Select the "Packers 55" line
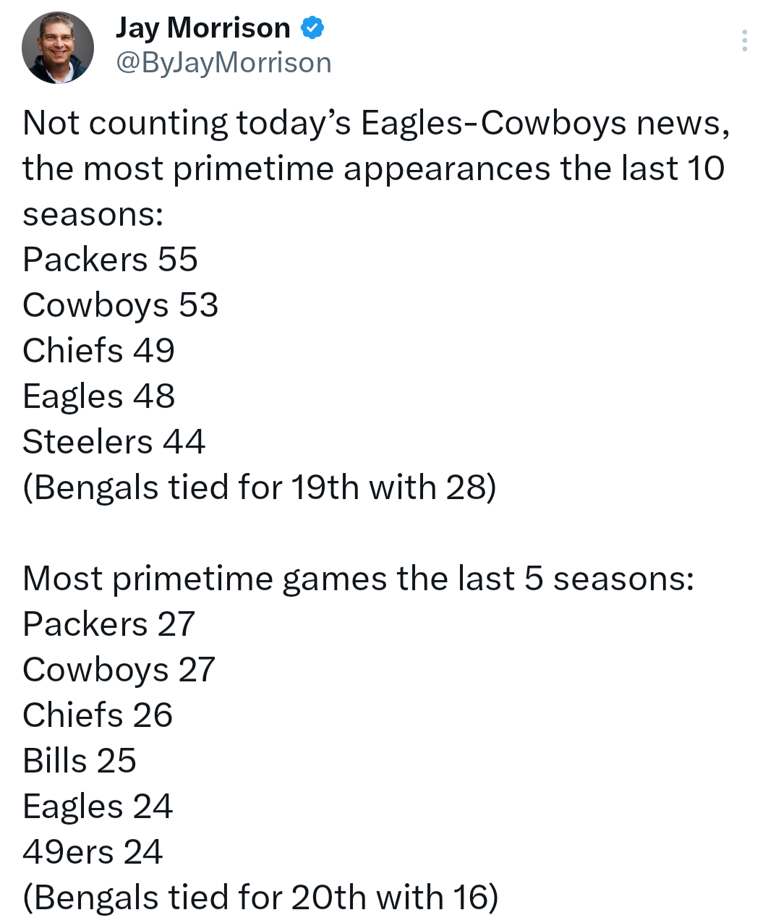The image size is (781, 923). coord(110,260)
